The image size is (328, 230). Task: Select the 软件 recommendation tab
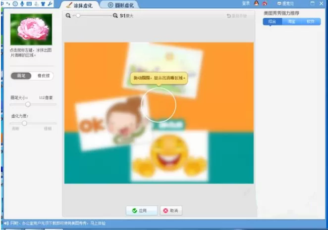click(x=311, y=22)
